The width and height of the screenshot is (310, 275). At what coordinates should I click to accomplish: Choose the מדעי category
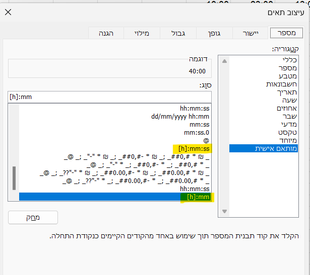click(263, 124)
